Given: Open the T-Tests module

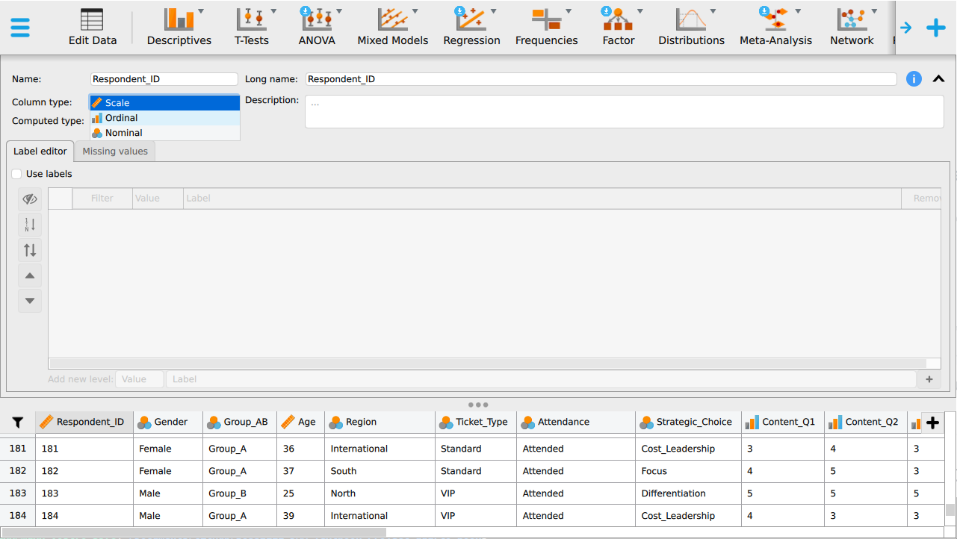Looking at the screenshot, I should click(252, 28).
